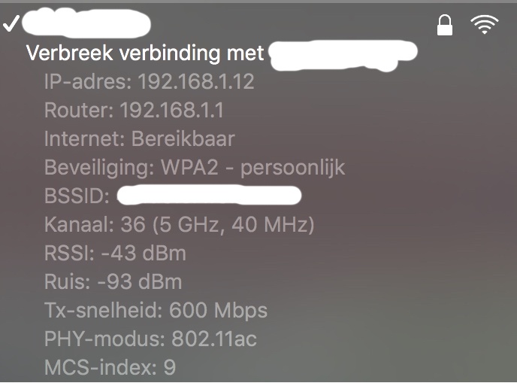Image resolution: width=517 pixels, height=383 pixels.
Task: Click the Router 192.168.1.1 line
Action: tap(134, 111)
